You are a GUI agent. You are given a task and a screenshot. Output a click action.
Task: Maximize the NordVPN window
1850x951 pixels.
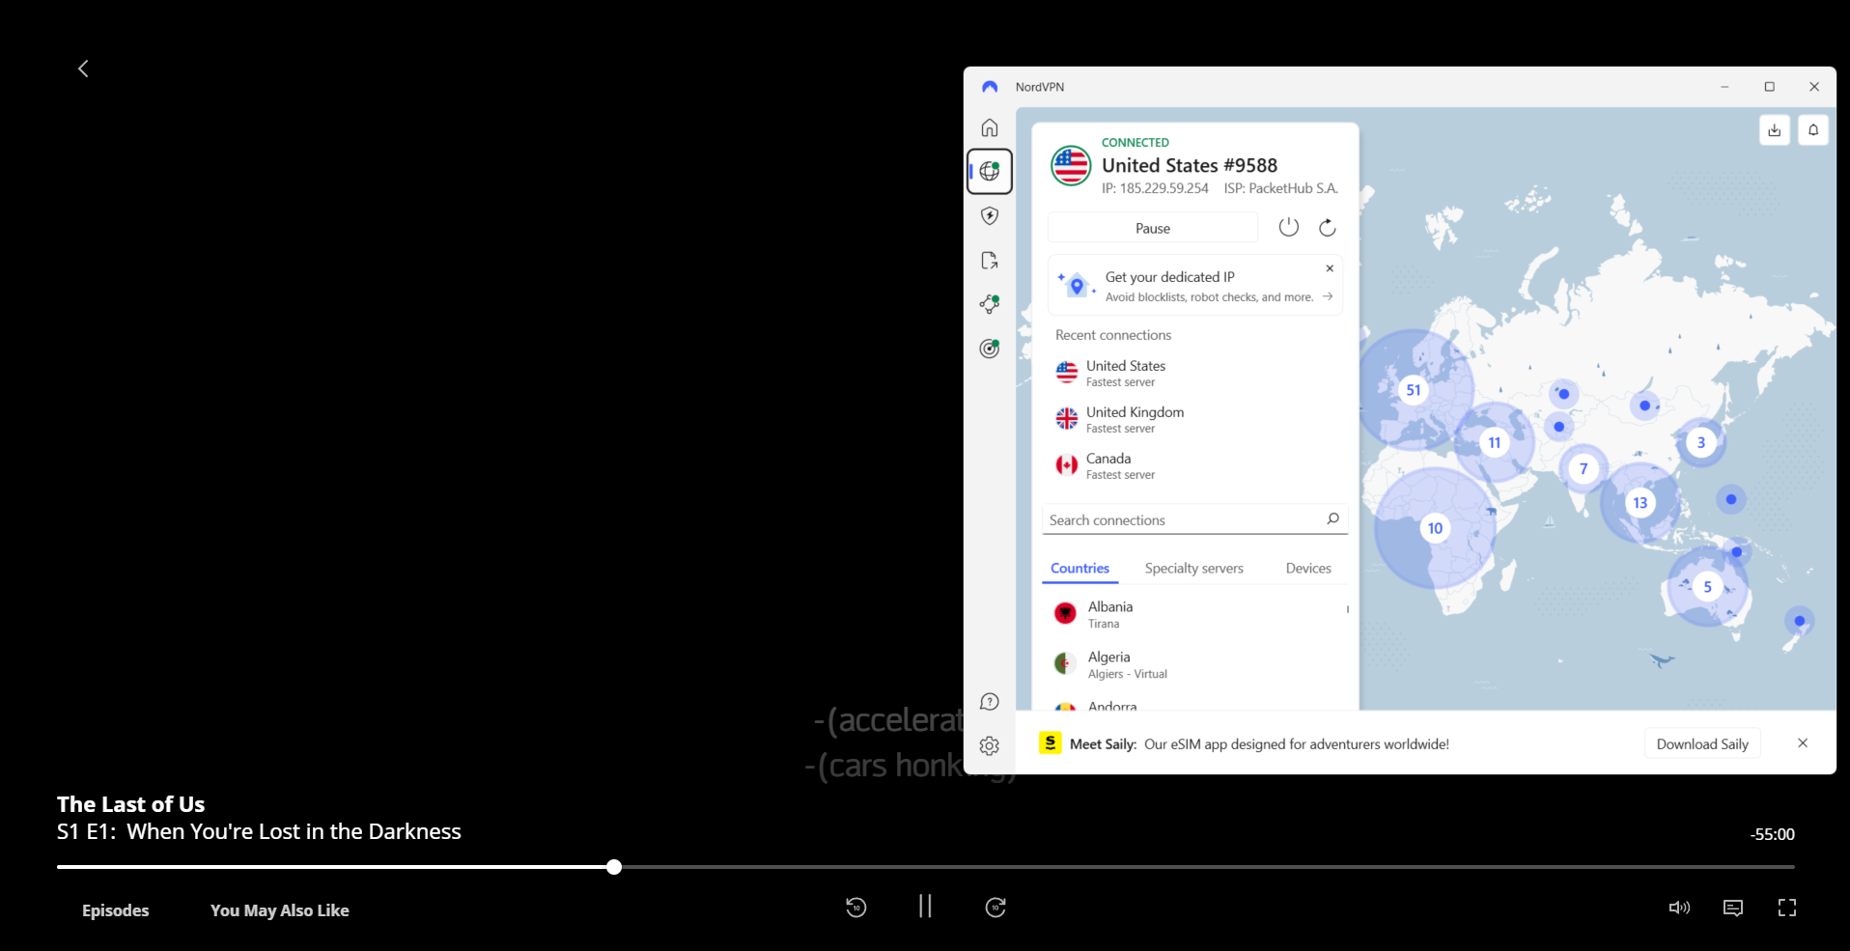(x=1770, y=87)
